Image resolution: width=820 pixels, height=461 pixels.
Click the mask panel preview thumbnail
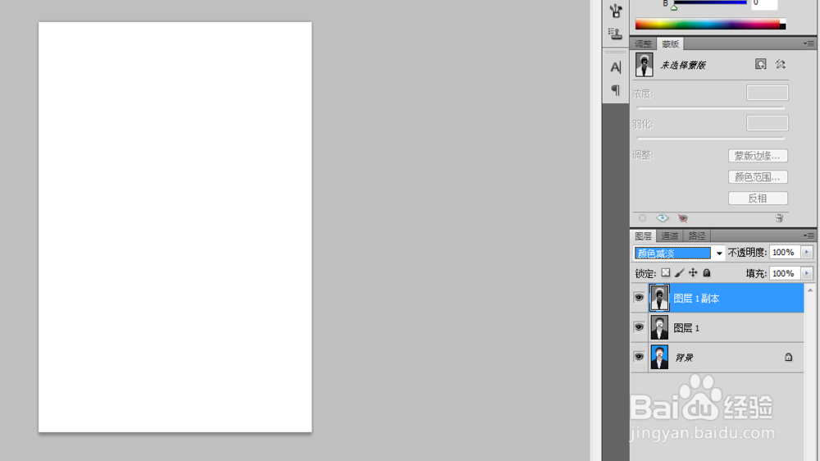coord(645,64)
